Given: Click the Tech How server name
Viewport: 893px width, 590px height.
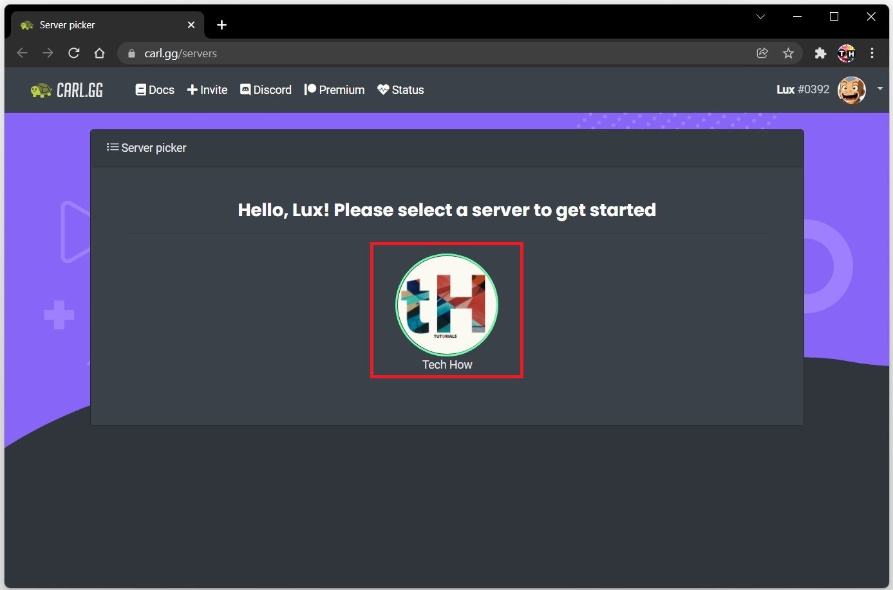Looking at the screenshot, I should tap(447, 365).
